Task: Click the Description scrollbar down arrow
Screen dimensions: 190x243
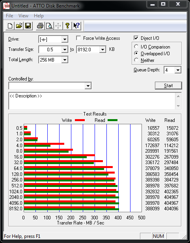Action: pos(178,106)
